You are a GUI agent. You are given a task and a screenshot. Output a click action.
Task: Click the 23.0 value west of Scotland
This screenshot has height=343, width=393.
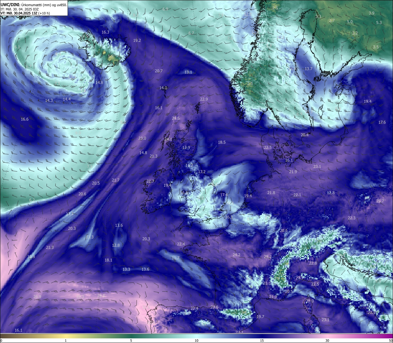click(142, 138)
